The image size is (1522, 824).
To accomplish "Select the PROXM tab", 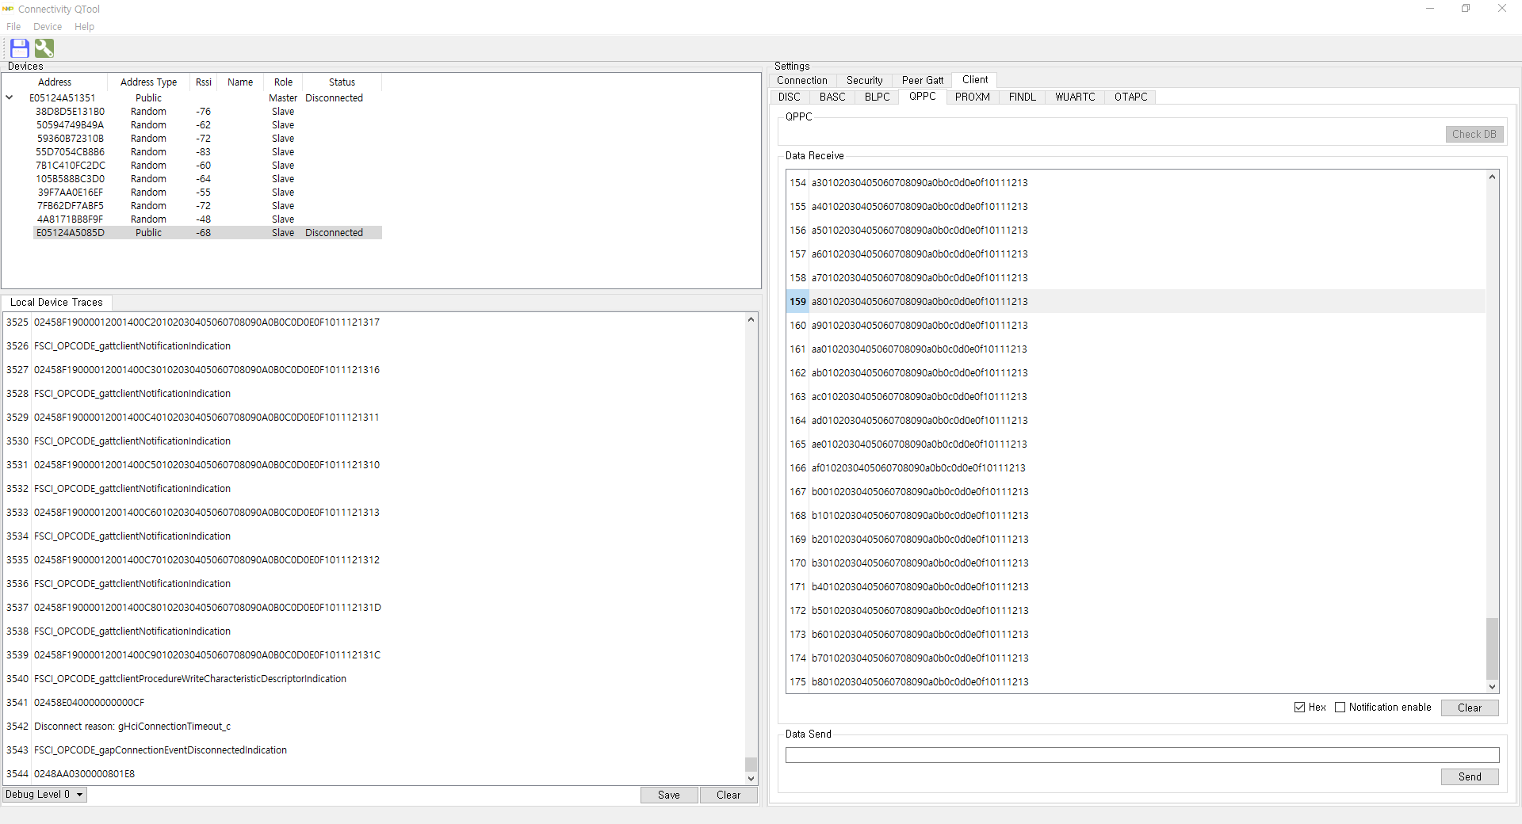I will pos(972,97).
